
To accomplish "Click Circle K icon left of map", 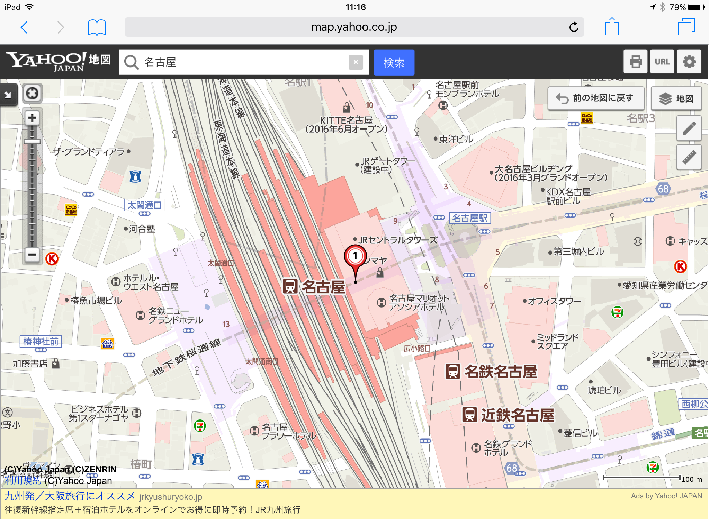I will pyautogui.click(x=52, y=258).
